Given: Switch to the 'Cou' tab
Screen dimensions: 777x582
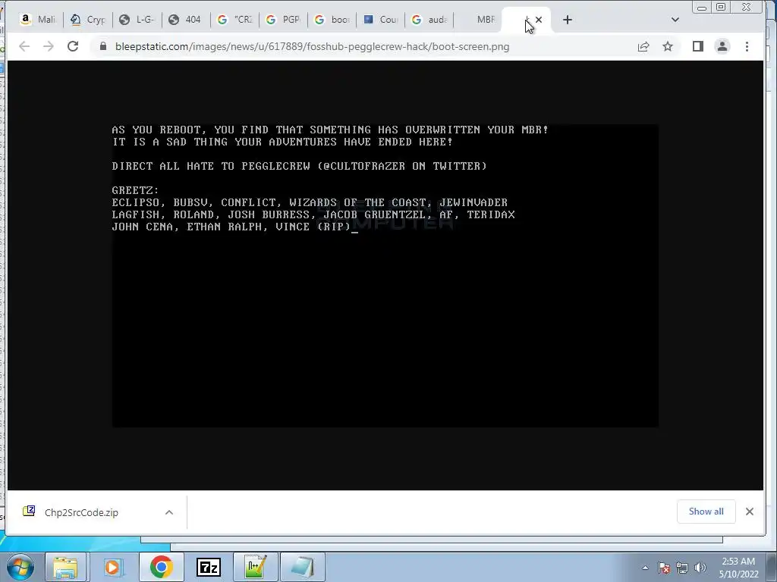Looking at the screenshot, I should click(381, 20).
